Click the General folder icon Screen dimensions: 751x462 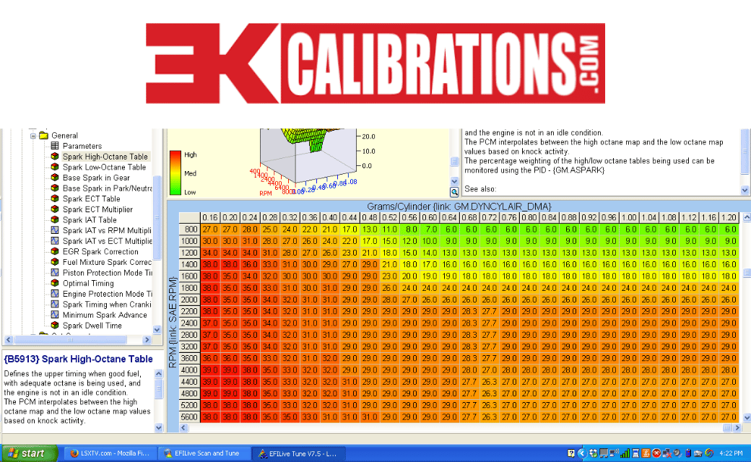coord(43,135)
